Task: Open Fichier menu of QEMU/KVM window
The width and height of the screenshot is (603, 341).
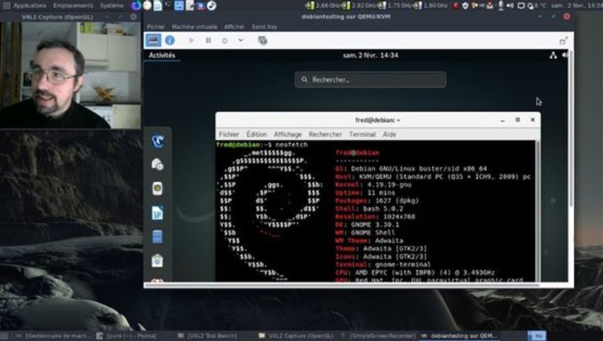Action: [156, 26]
